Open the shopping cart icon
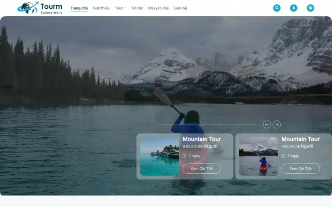332x207 pixels. [x=310, y=8]
